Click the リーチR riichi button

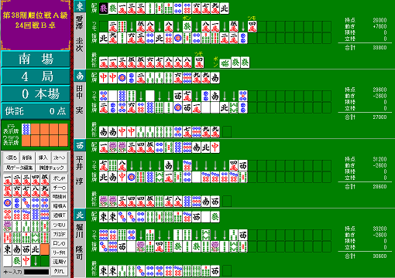click(x=59, y=253)
